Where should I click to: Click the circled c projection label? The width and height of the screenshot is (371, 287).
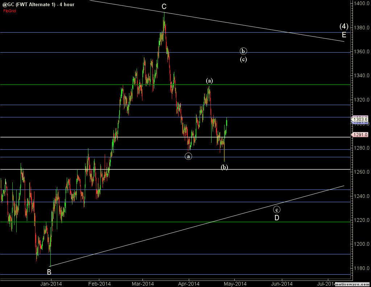(x=276, y=209)
